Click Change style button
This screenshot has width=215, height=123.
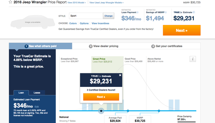[109, 16]
